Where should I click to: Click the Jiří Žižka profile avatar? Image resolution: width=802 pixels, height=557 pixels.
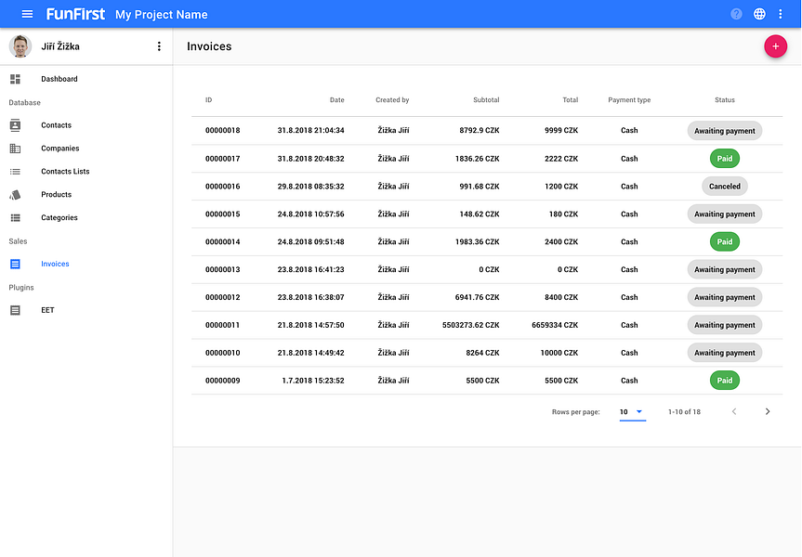(20, 46)
